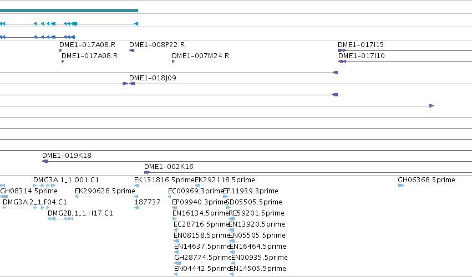Select the RE59201.5prime EST label
Screen dimensions: 472x277
(x=256, y=213)
